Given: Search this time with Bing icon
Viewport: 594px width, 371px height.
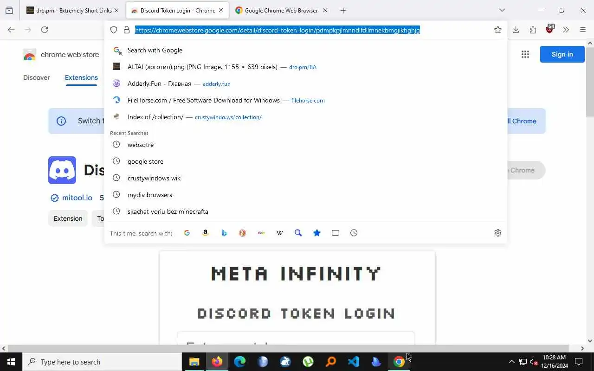Looking at the screenshot, I should click(x=224, y=233).
